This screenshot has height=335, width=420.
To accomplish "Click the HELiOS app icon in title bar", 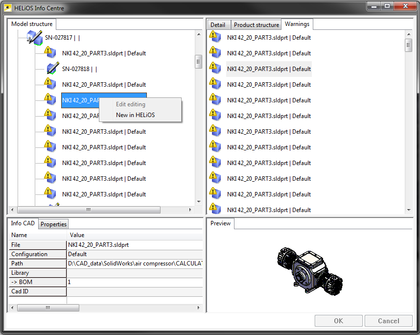I will 8,8.
